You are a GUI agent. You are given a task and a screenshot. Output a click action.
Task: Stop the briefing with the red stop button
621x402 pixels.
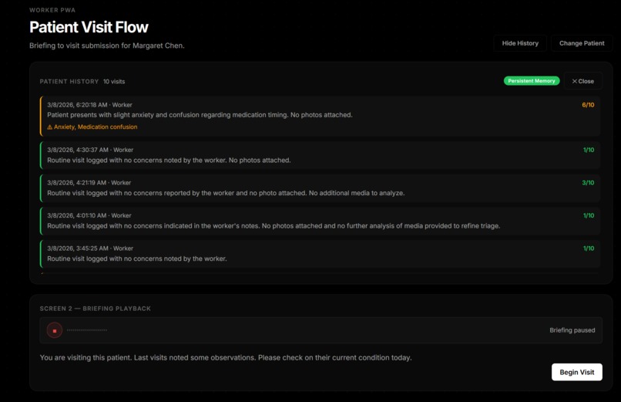click(55, 330)
